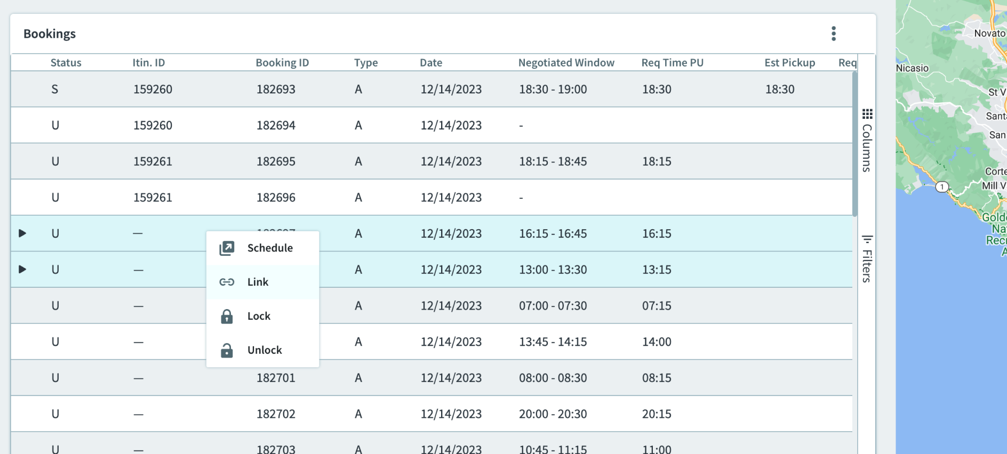Viewport: 1007px width, 454px height.
Task: Click the open padlock Unlock icon
Action: 227,351
